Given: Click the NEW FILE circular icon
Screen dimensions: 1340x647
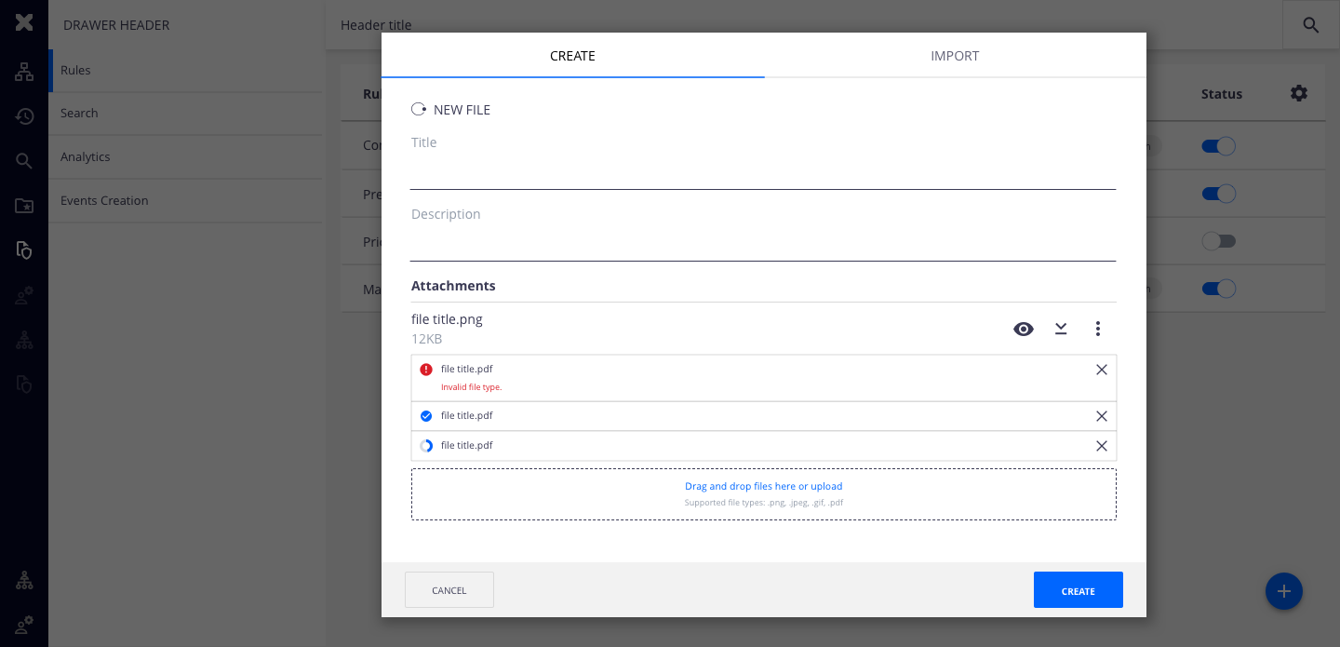Looking at the screenshot, I should point(418,109).
